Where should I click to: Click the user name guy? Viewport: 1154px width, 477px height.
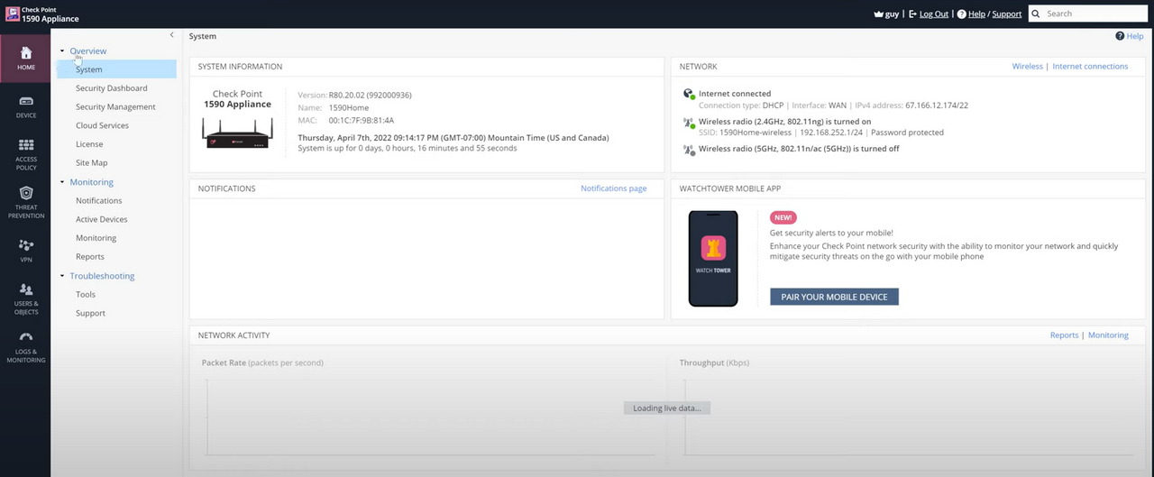click(893, 14)
